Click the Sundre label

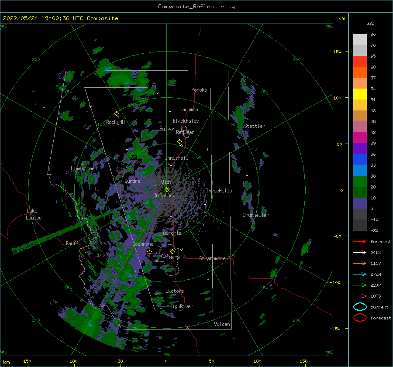coord(133,181)
